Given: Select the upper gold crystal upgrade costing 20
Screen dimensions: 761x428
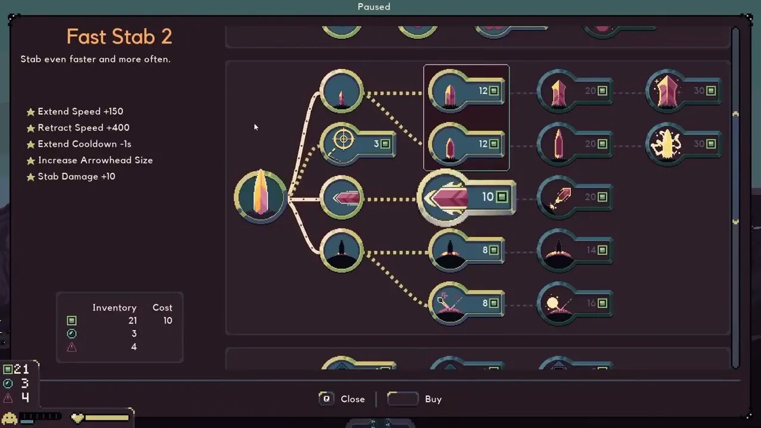Looking at the screenshot, I should [x=575, y=91].
